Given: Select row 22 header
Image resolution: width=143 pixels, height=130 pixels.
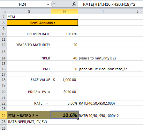Looking at the screenshot, I should tap(4, 103).
